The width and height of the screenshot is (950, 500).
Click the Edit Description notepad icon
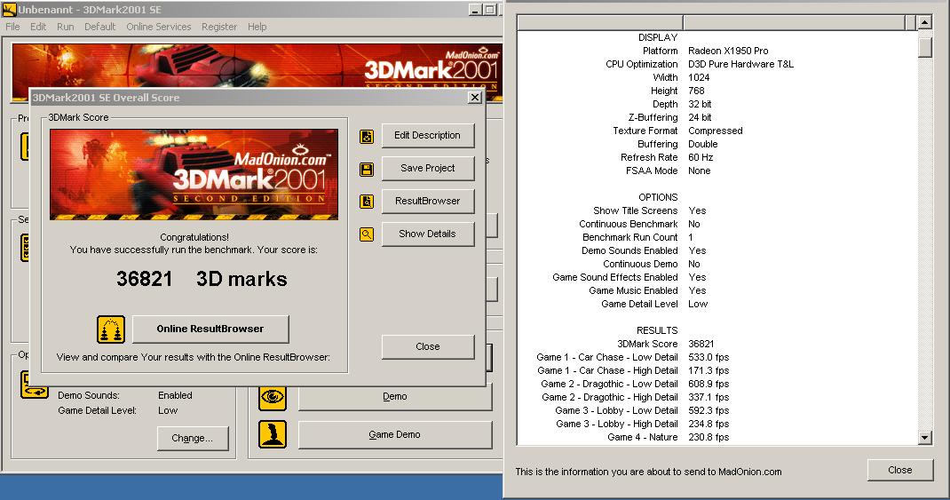367,137
